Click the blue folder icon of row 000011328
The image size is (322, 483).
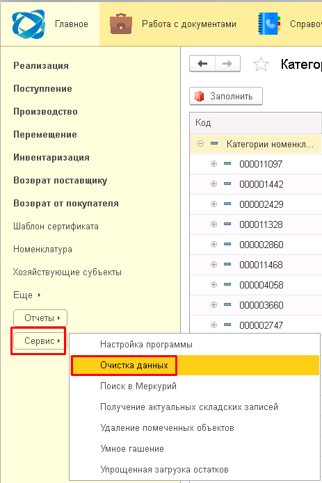pos(227,224)
